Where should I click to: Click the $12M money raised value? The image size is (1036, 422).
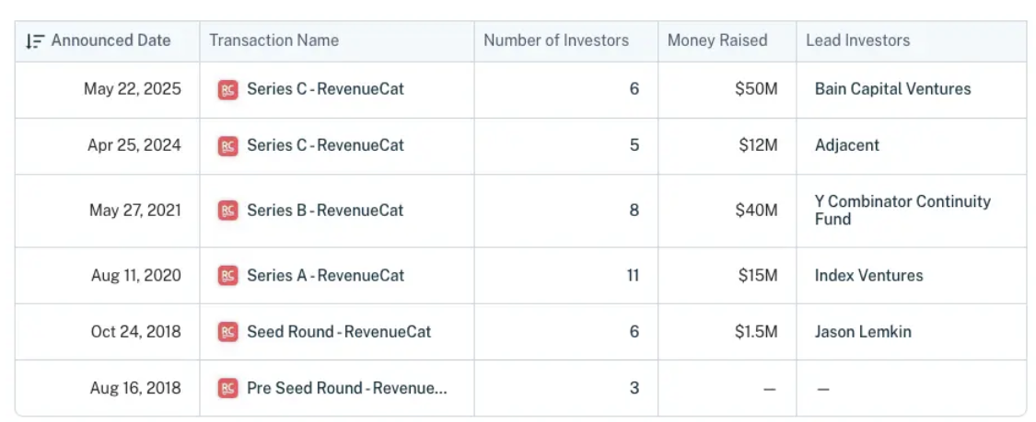pyautogui.click(x=758, y=145)
